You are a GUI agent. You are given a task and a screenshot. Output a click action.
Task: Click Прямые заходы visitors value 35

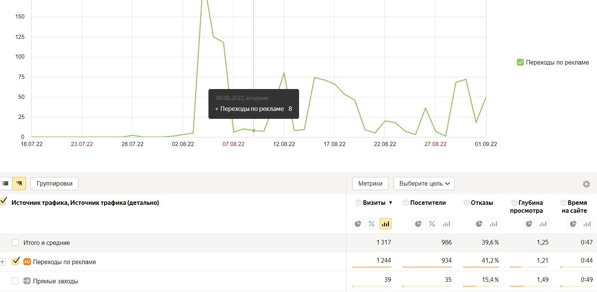[x=448, y=280]
